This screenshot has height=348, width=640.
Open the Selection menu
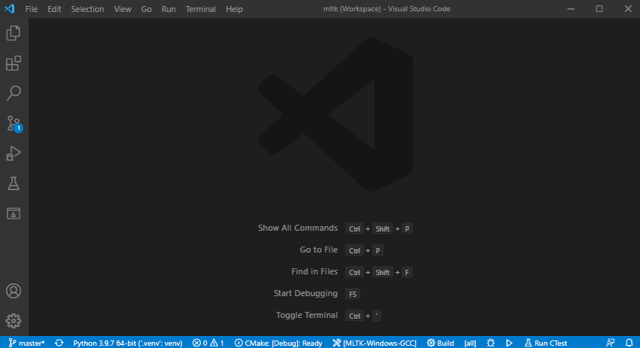pos(87,9)
